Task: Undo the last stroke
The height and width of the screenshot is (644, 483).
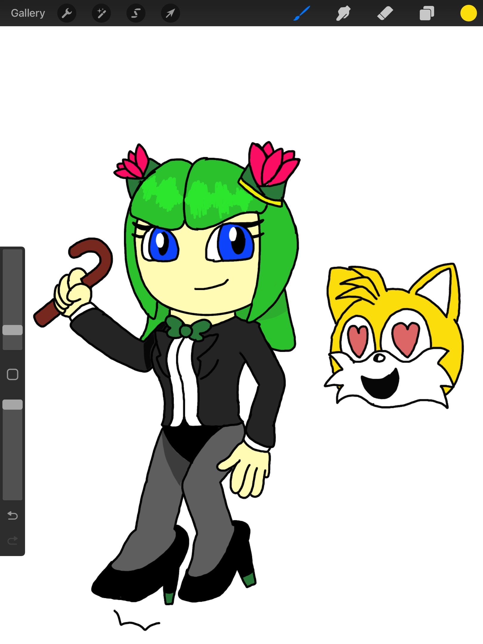Action: point(13,515)
